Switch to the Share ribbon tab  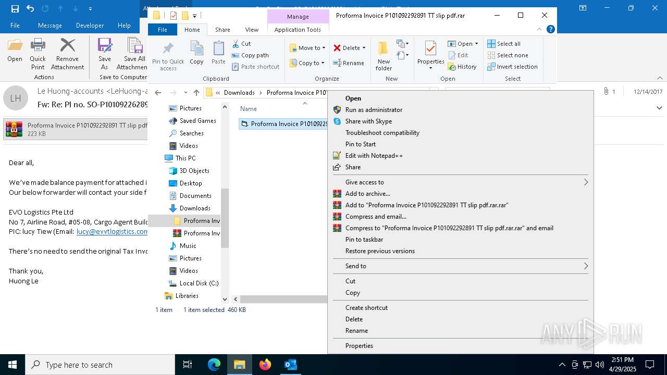[x=223, y=30]
